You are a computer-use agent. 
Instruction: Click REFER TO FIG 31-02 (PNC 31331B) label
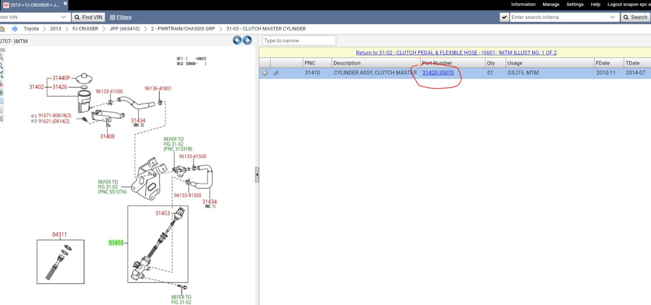pos(178,144)
